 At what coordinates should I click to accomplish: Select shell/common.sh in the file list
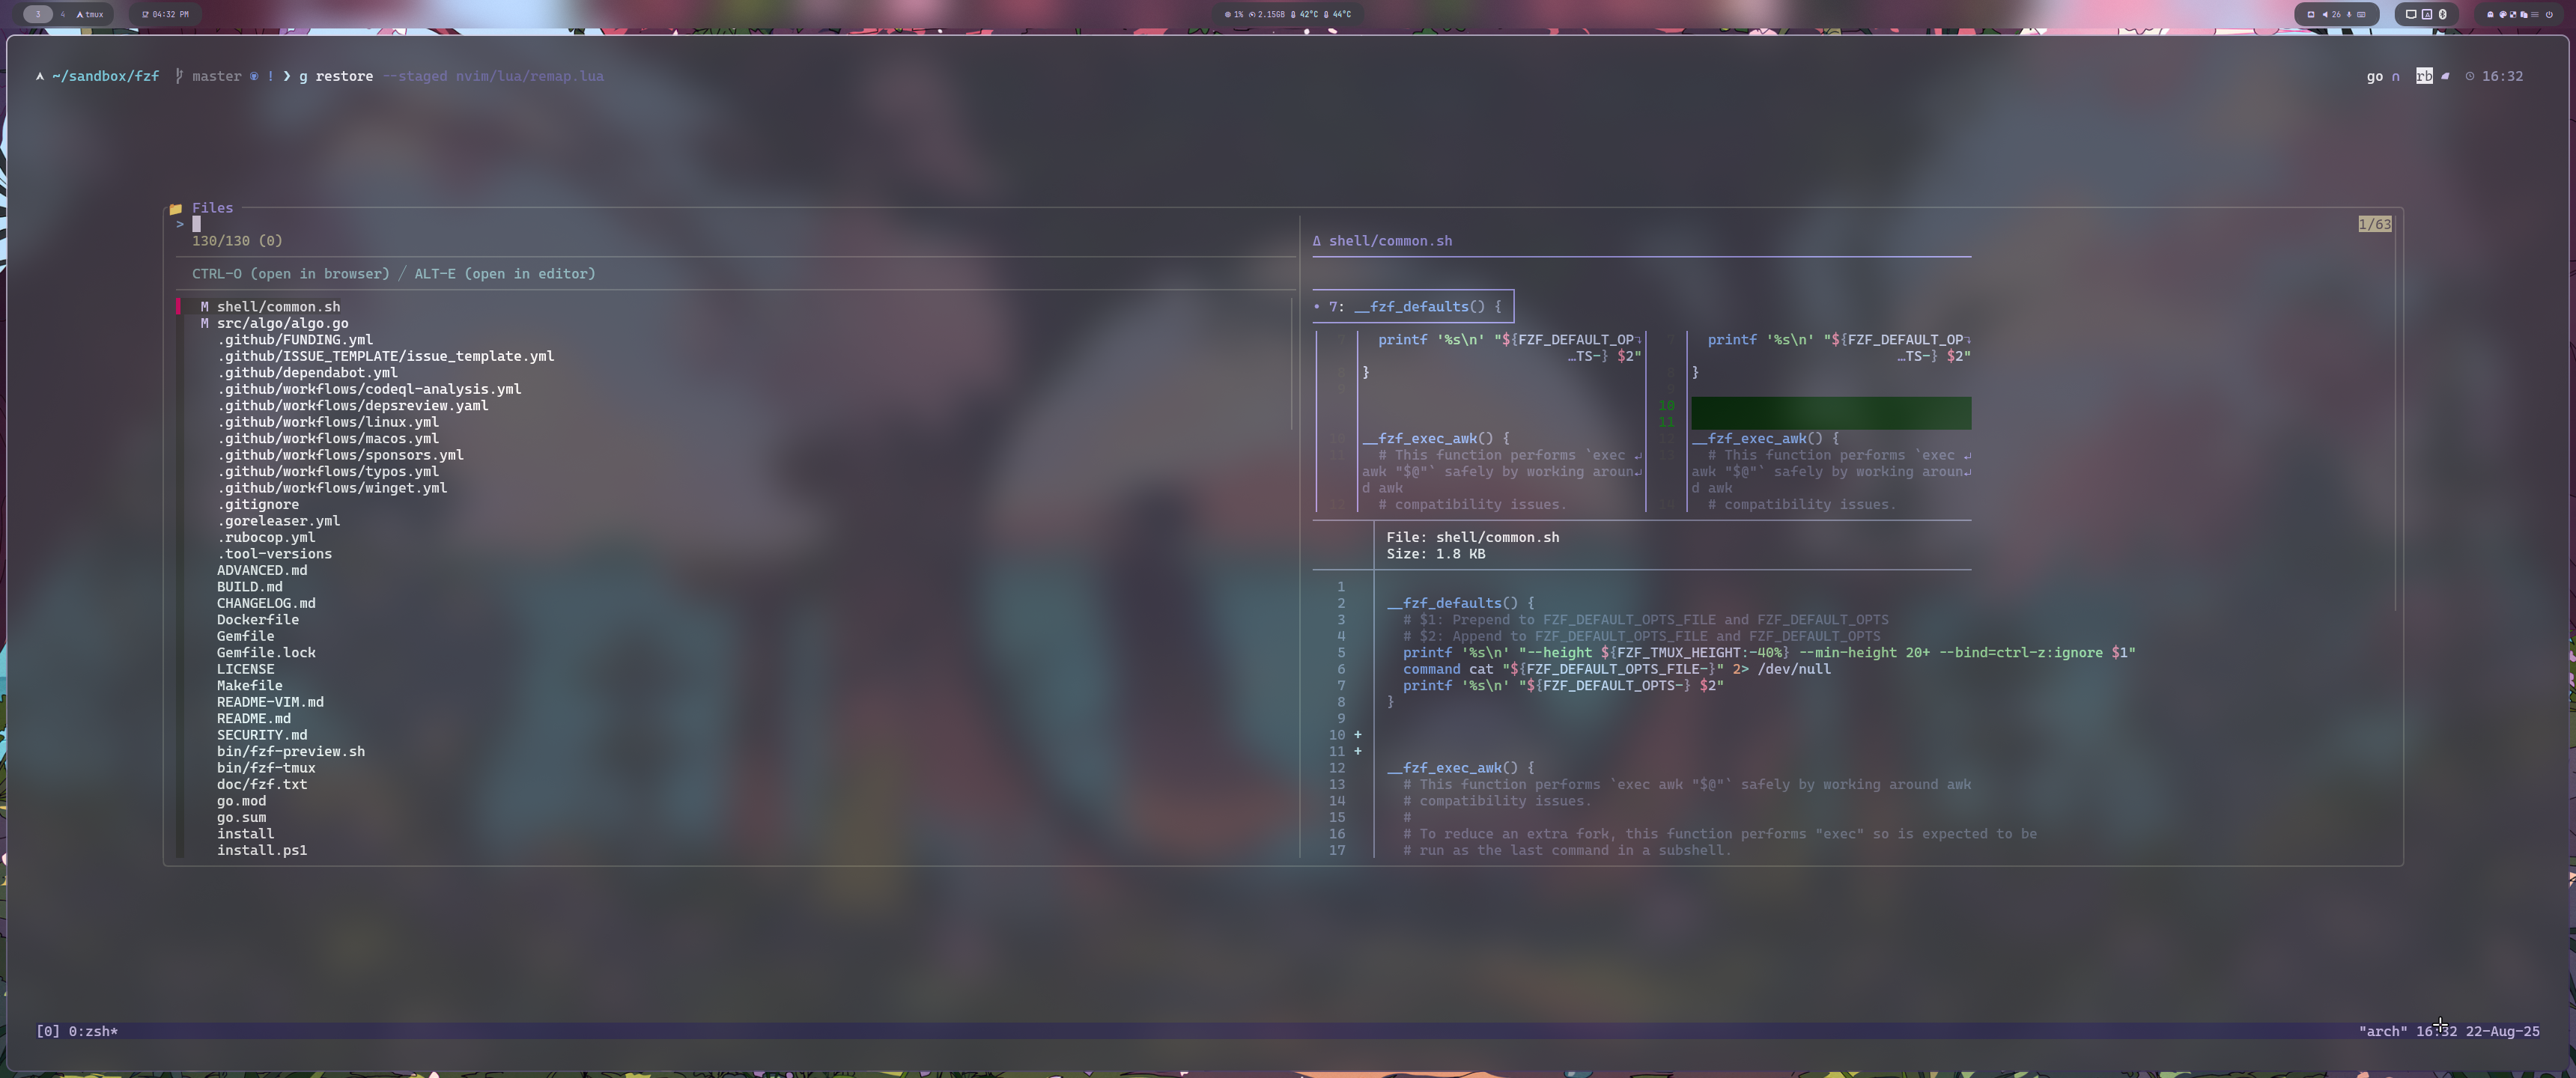point(278,307)
